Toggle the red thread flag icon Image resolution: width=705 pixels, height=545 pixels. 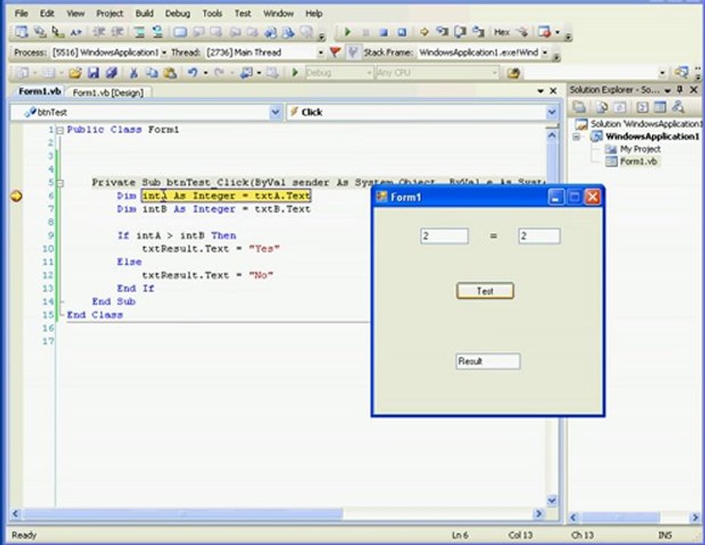[x=334, y=52]
